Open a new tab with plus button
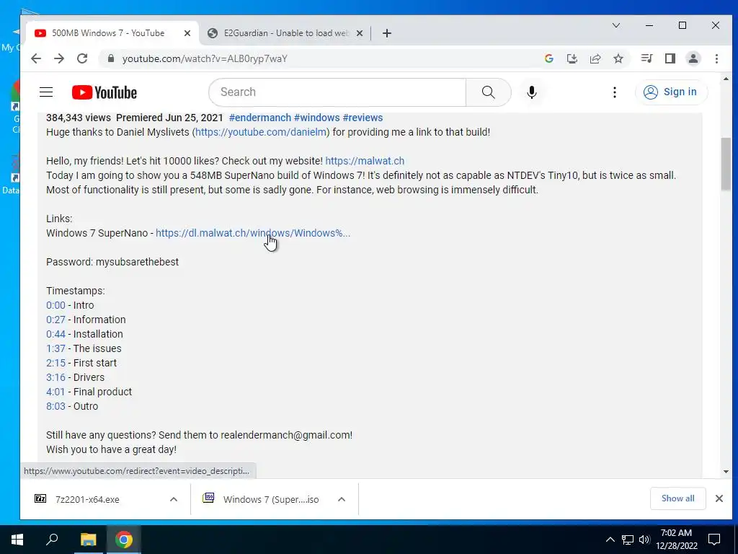 pos(386,33)
